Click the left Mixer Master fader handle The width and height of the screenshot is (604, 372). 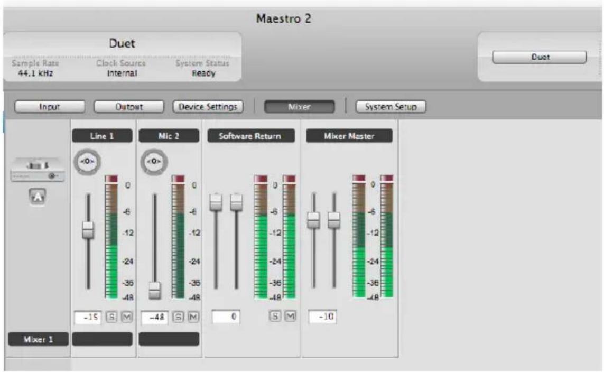[x=313, y=220]
